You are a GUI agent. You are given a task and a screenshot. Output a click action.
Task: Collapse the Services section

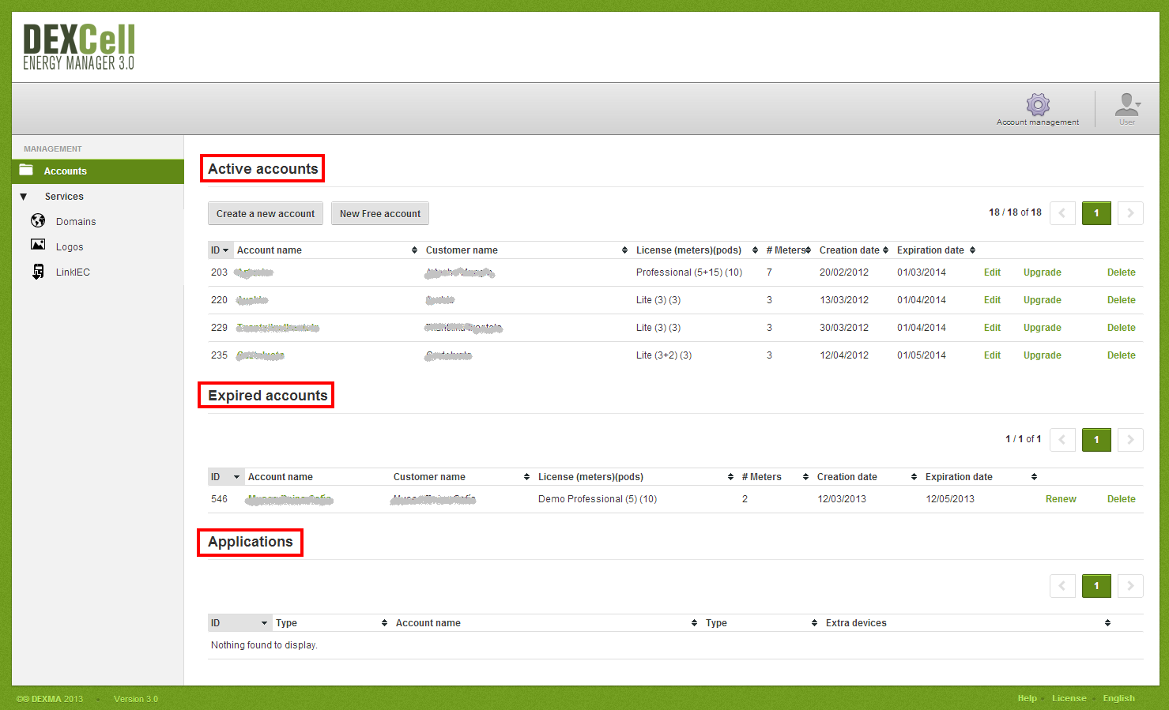[23, 196]
